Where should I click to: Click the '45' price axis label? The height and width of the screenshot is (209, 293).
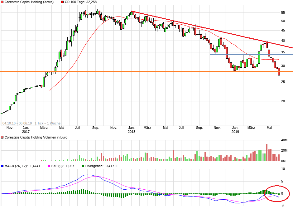point(283,31)
